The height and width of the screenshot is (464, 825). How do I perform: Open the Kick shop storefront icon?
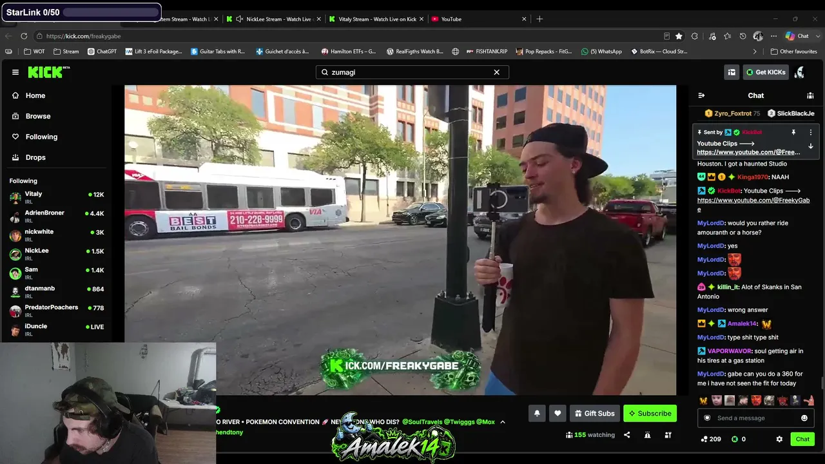point(732,72)
